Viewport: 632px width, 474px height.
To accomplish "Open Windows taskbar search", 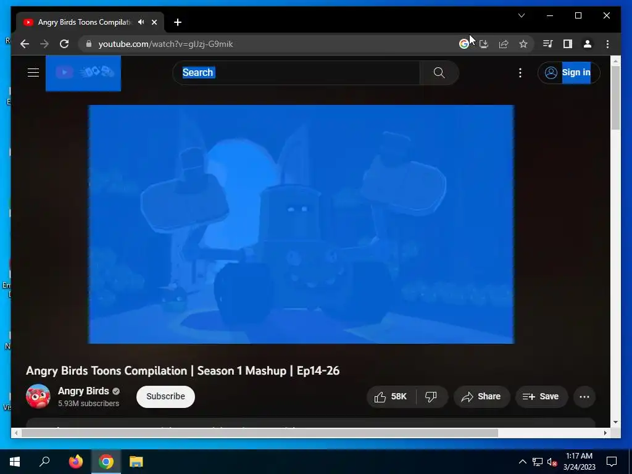I will point(44,462).
